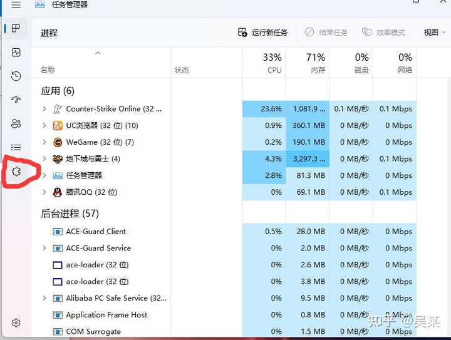Image resolution: width=451 pixels, height=340 pixels.
Task: Click the 腾讯QQ penguin icon
Action: (x=58, y=192)
